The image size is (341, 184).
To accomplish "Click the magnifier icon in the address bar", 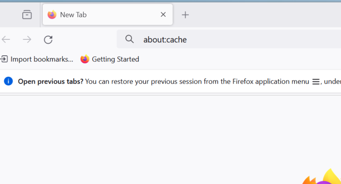I will coord(129,39).
